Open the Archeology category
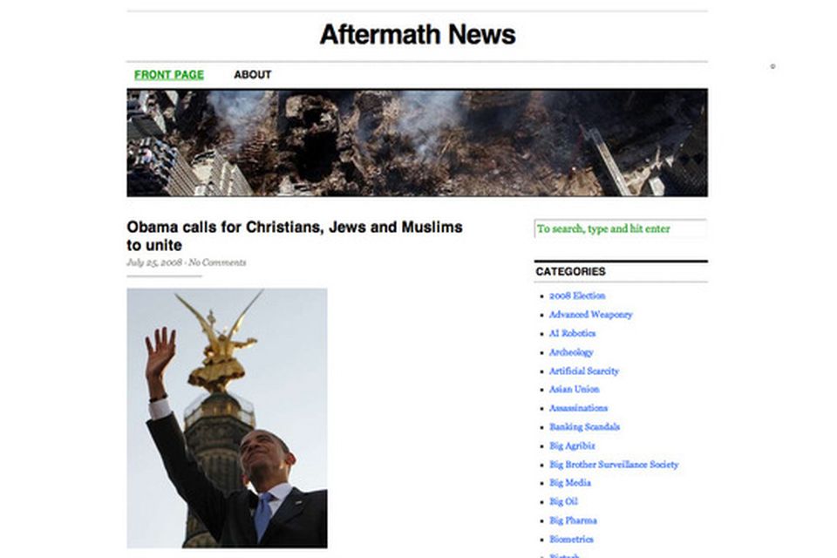The image size is (837, 558). 571,352
